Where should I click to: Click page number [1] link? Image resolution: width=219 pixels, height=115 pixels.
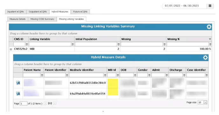point(50,103)
